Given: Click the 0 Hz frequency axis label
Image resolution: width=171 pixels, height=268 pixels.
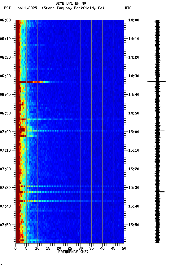Looking at the screenshot, I should 16,248.
